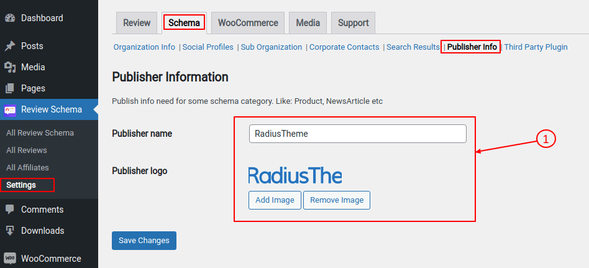Screen dimensions: 589x268
Task: Open the Pages admin menu
Action: click(x=33, y=88)
